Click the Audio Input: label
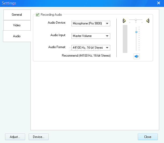164x143 pixels. click(x=58, y=35)
